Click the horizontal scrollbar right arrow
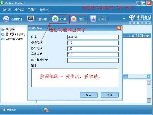 [149, 76]
